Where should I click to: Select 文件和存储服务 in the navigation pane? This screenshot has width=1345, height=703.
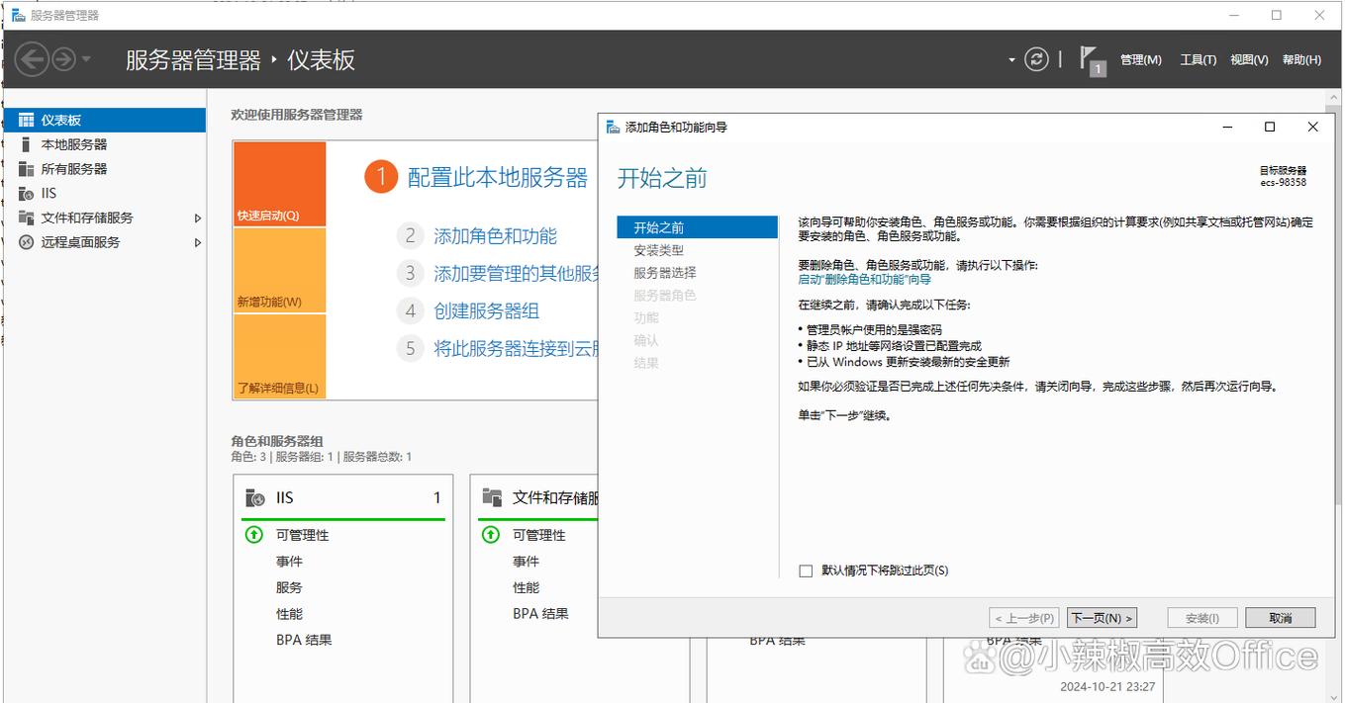(x=84, y=218)
